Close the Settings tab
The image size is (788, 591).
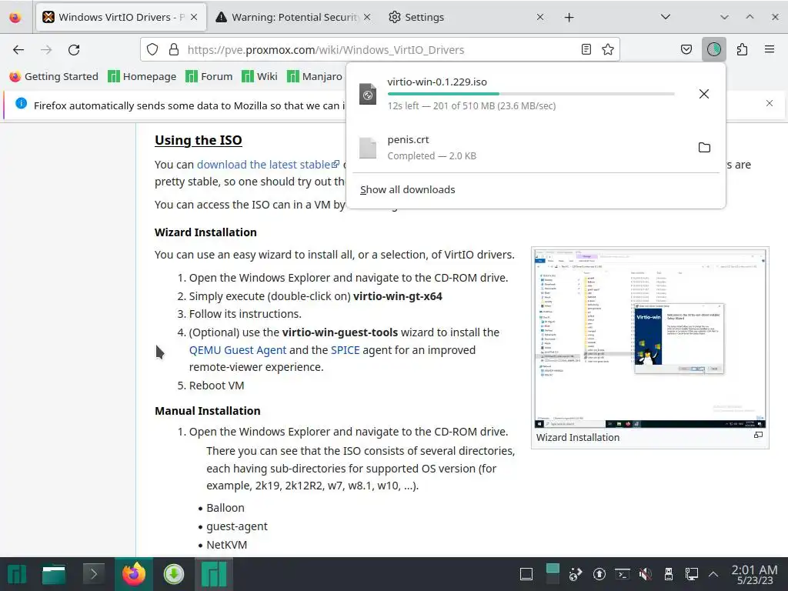pyautogui.click(x=539, y=17)
